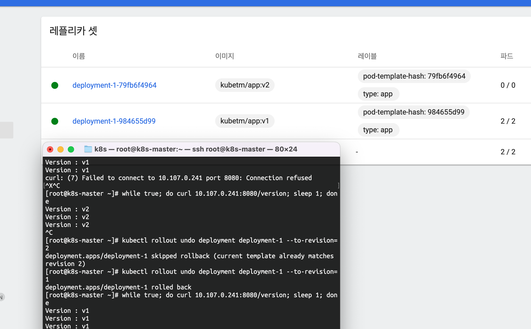Viewport: 531px width, 329px height.
Task: Click type: app label in first row
Action: [378, 94]
